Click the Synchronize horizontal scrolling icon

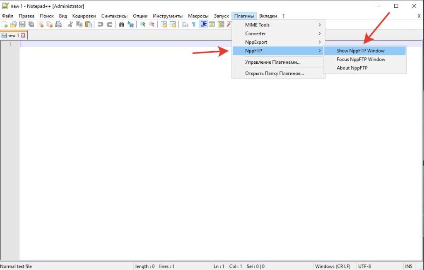[x=173, y=24]
